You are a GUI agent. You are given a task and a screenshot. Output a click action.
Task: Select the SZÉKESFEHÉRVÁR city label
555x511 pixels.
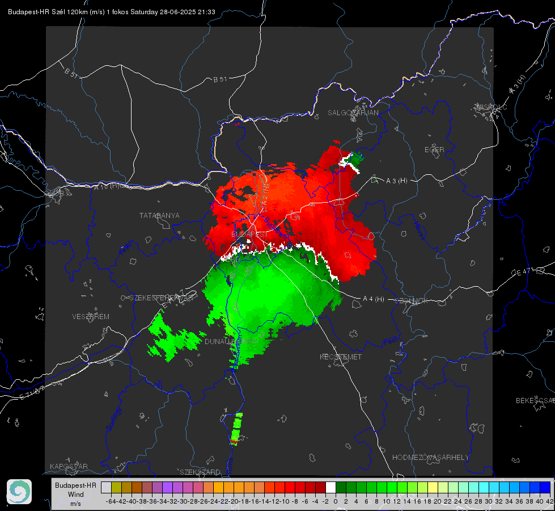click(x=162, y=298)
